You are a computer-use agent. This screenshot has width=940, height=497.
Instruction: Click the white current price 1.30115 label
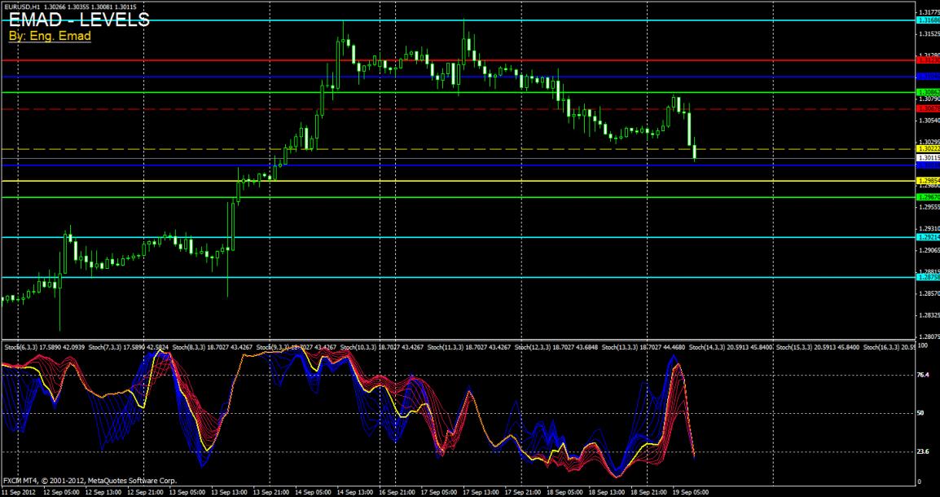pos(928,159)
